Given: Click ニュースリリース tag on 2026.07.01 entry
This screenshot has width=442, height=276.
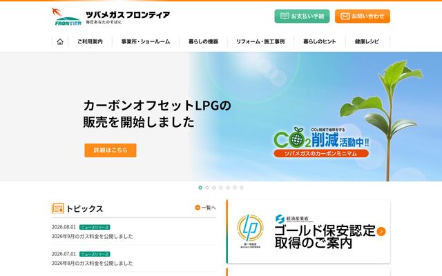Looking at the screenshot, I should [x=95, y=255].
